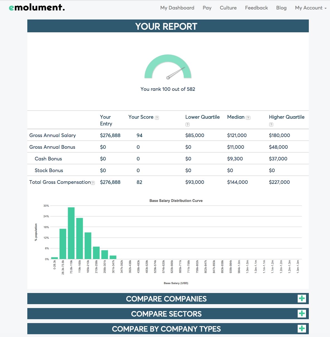Click the Total Gross Compensation help icon
This screenshot has width=330, height=337.
tap(93, 183)
